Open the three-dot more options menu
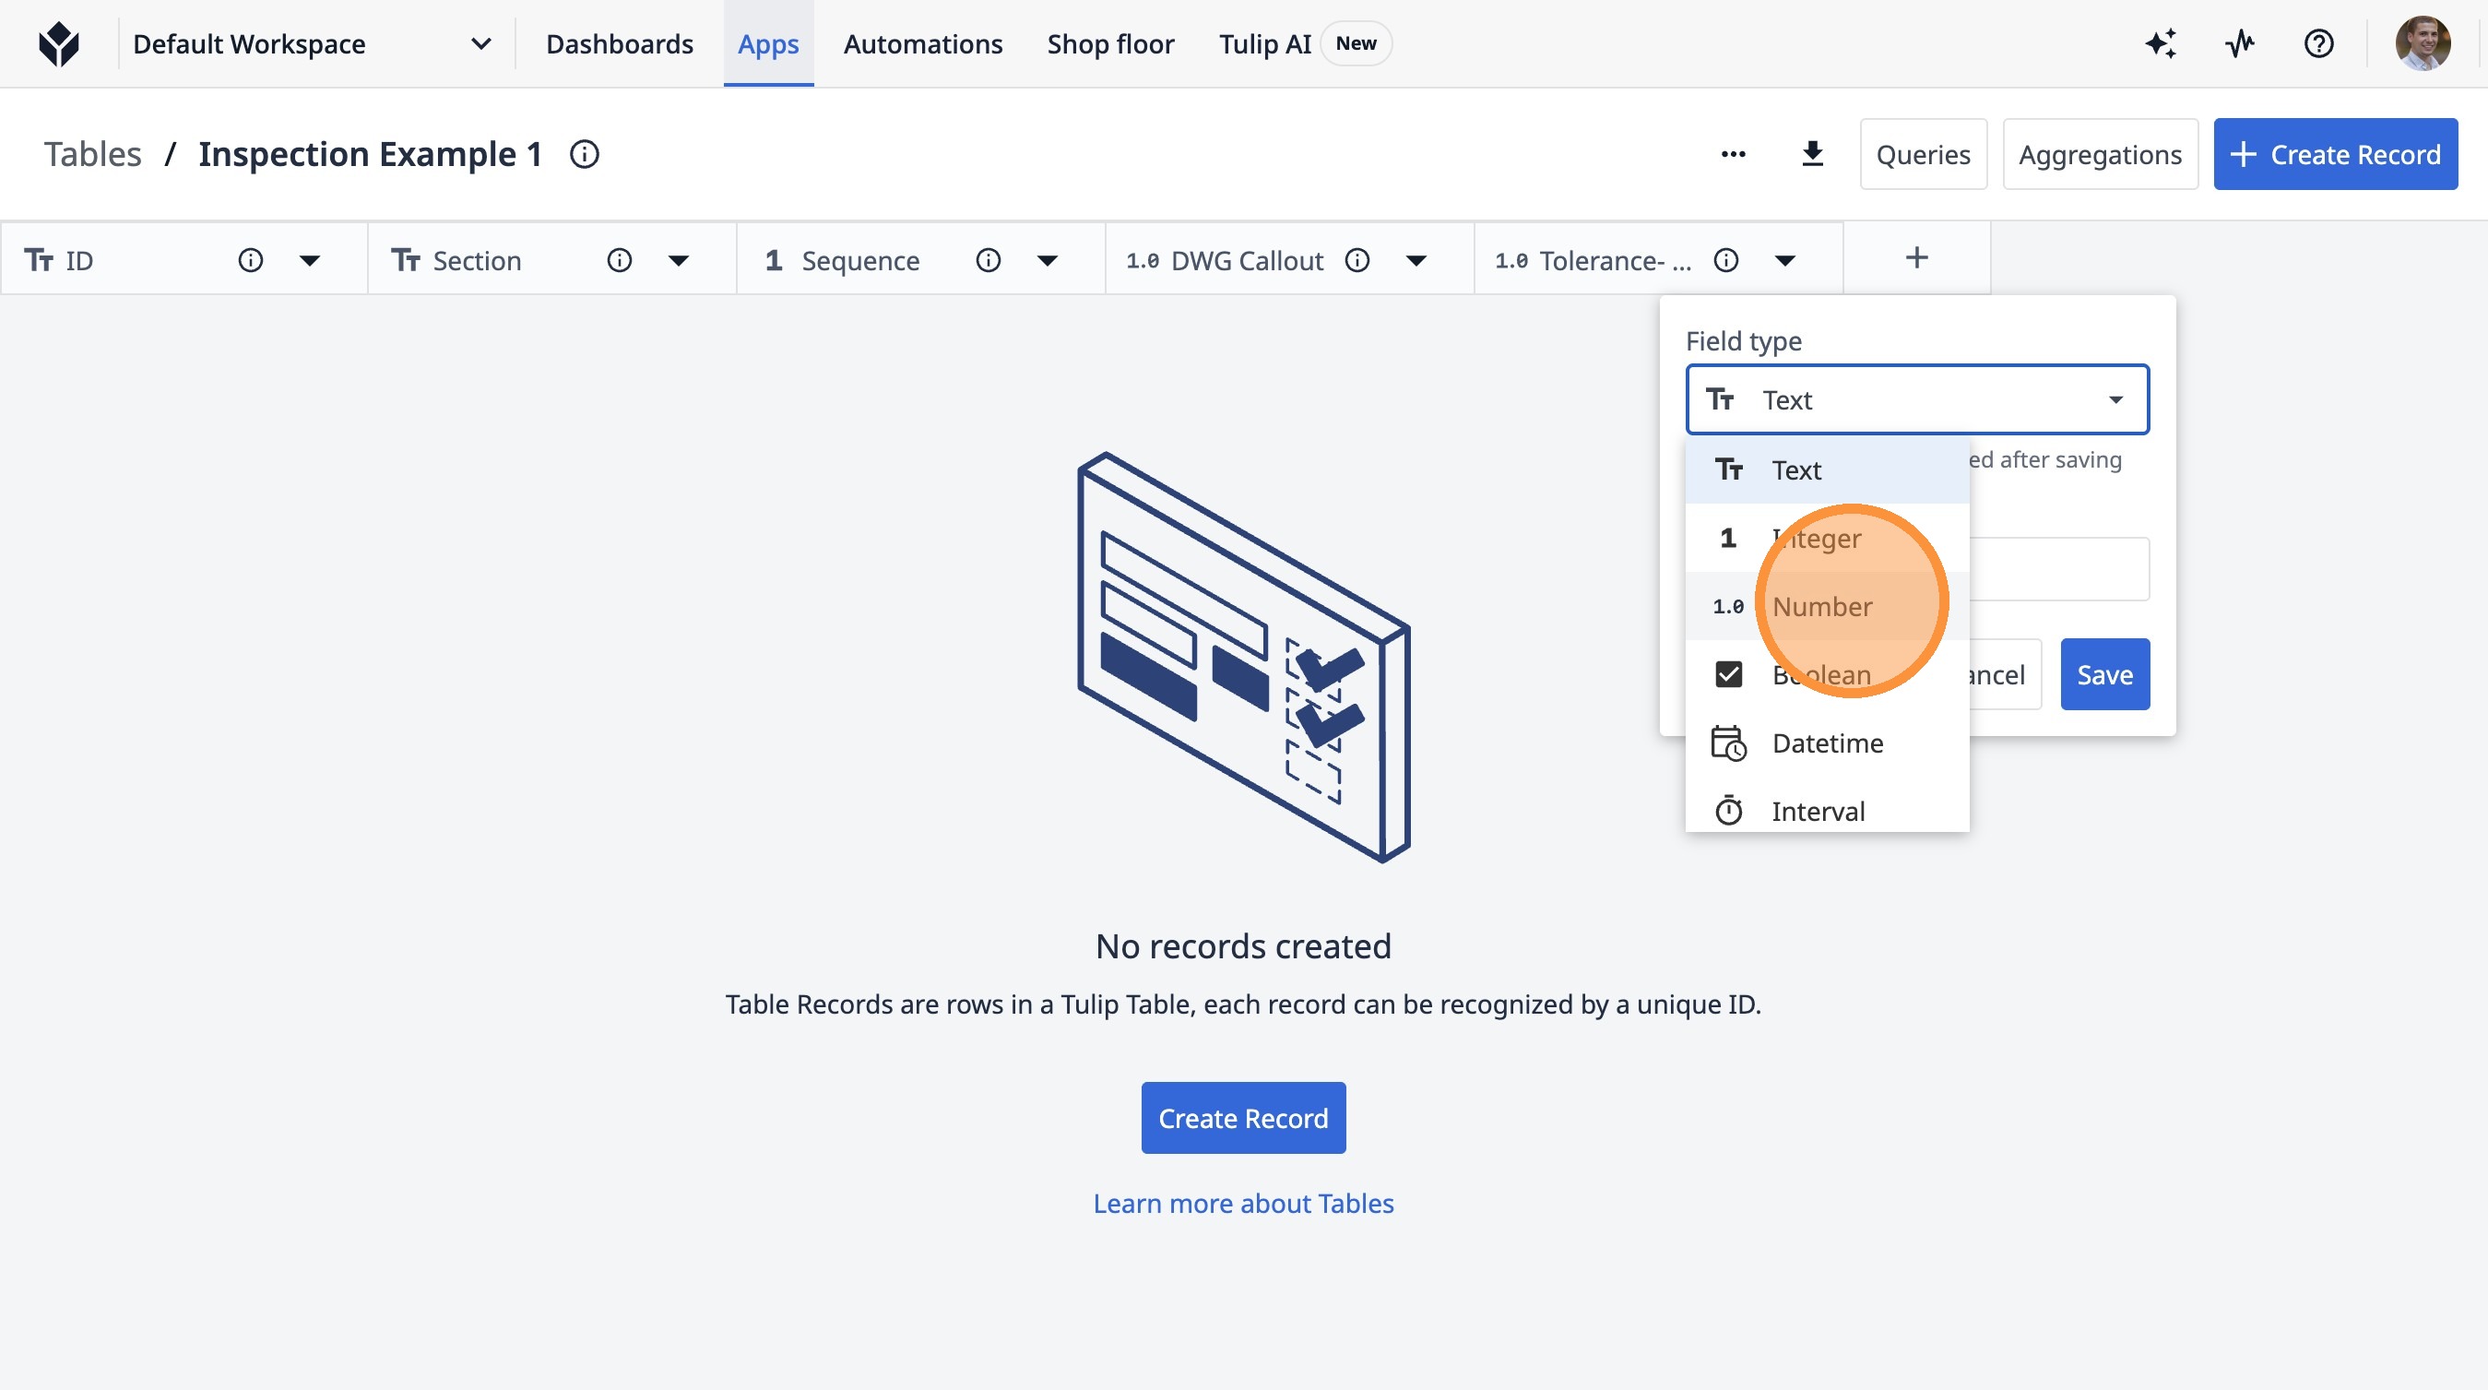Image resolution: width=2488 pixels, height=1390 pixels. pyautogui.click(x=1733, y=154)
